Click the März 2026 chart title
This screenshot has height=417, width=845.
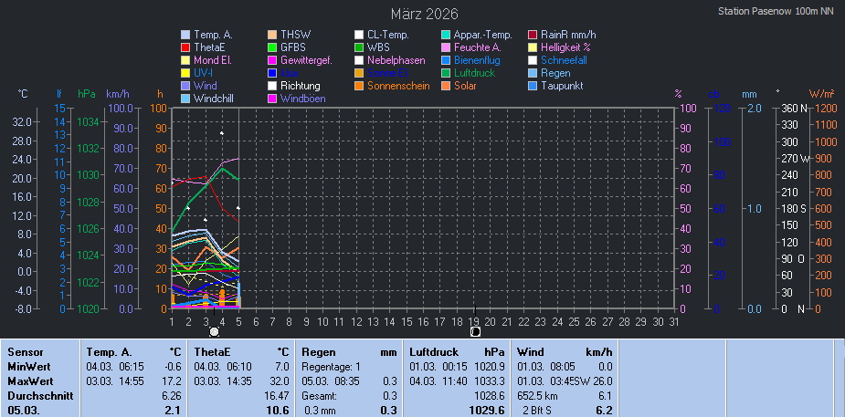pyautogui.click(x=425, y=14)
